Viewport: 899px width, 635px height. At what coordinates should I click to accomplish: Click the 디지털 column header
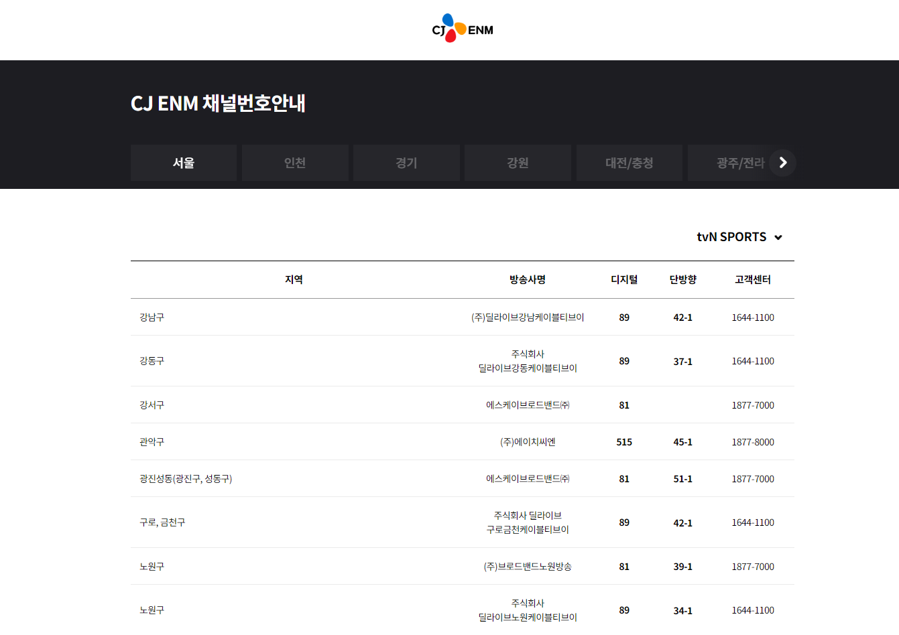click(624, 279)
